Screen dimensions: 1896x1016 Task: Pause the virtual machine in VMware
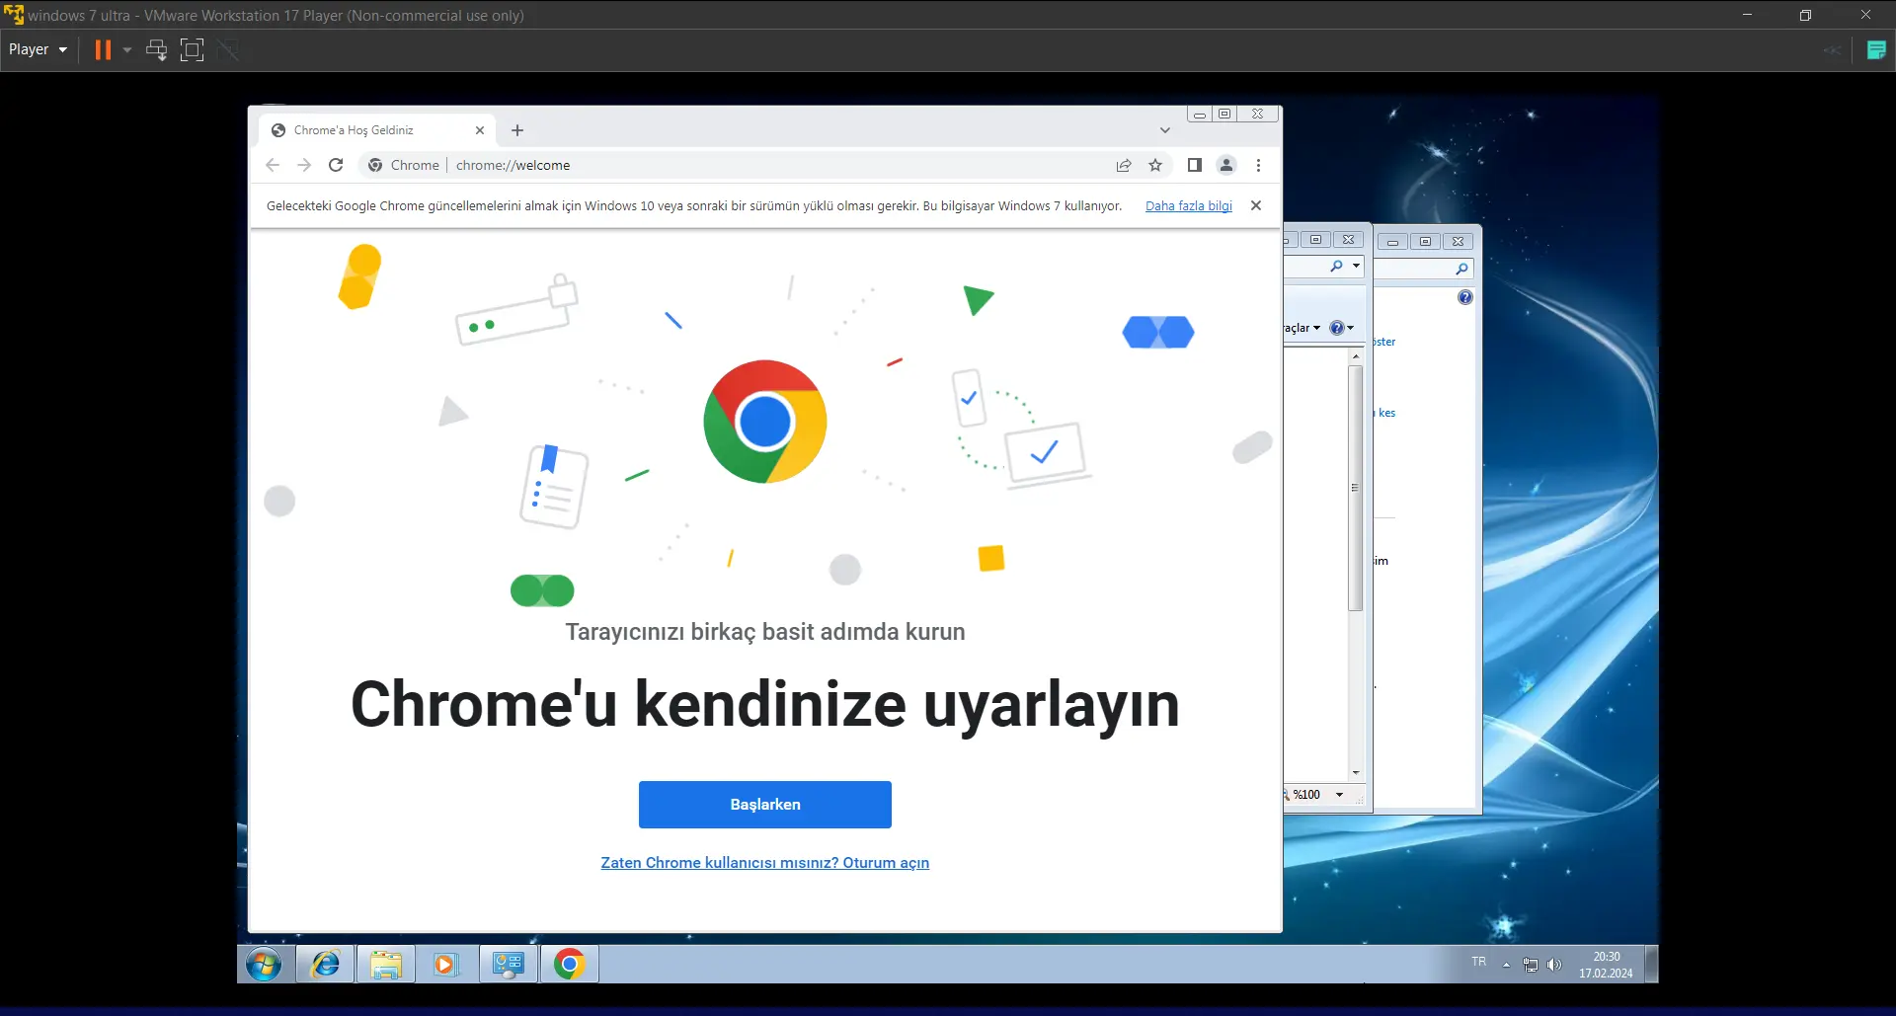103,49
